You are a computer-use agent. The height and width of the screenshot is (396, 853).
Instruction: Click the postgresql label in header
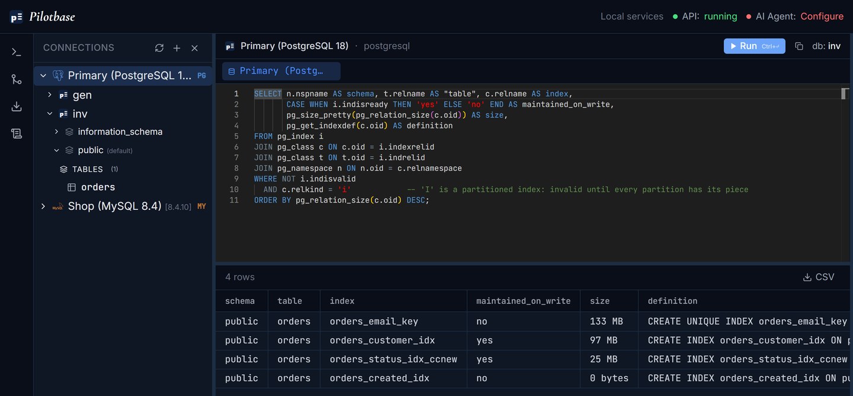pos(387,46)
